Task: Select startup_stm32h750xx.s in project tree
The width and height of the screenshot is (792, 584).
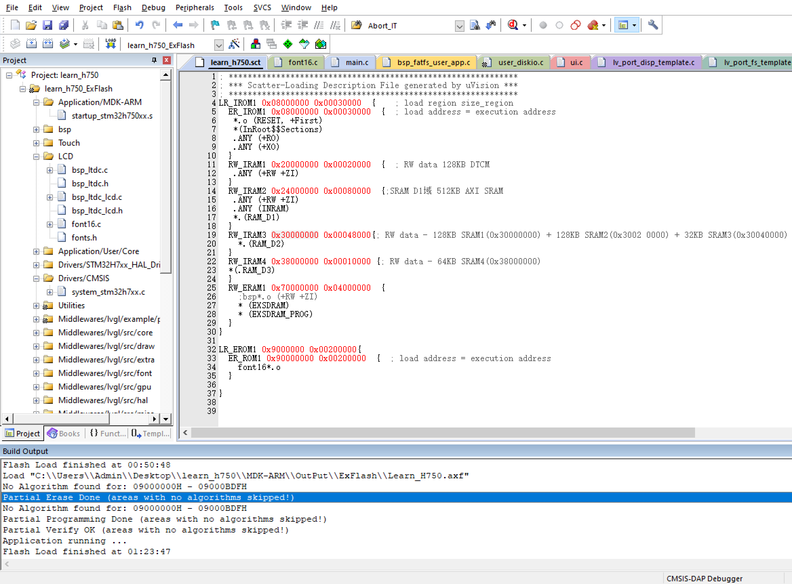Action: [x=112, y=116]
